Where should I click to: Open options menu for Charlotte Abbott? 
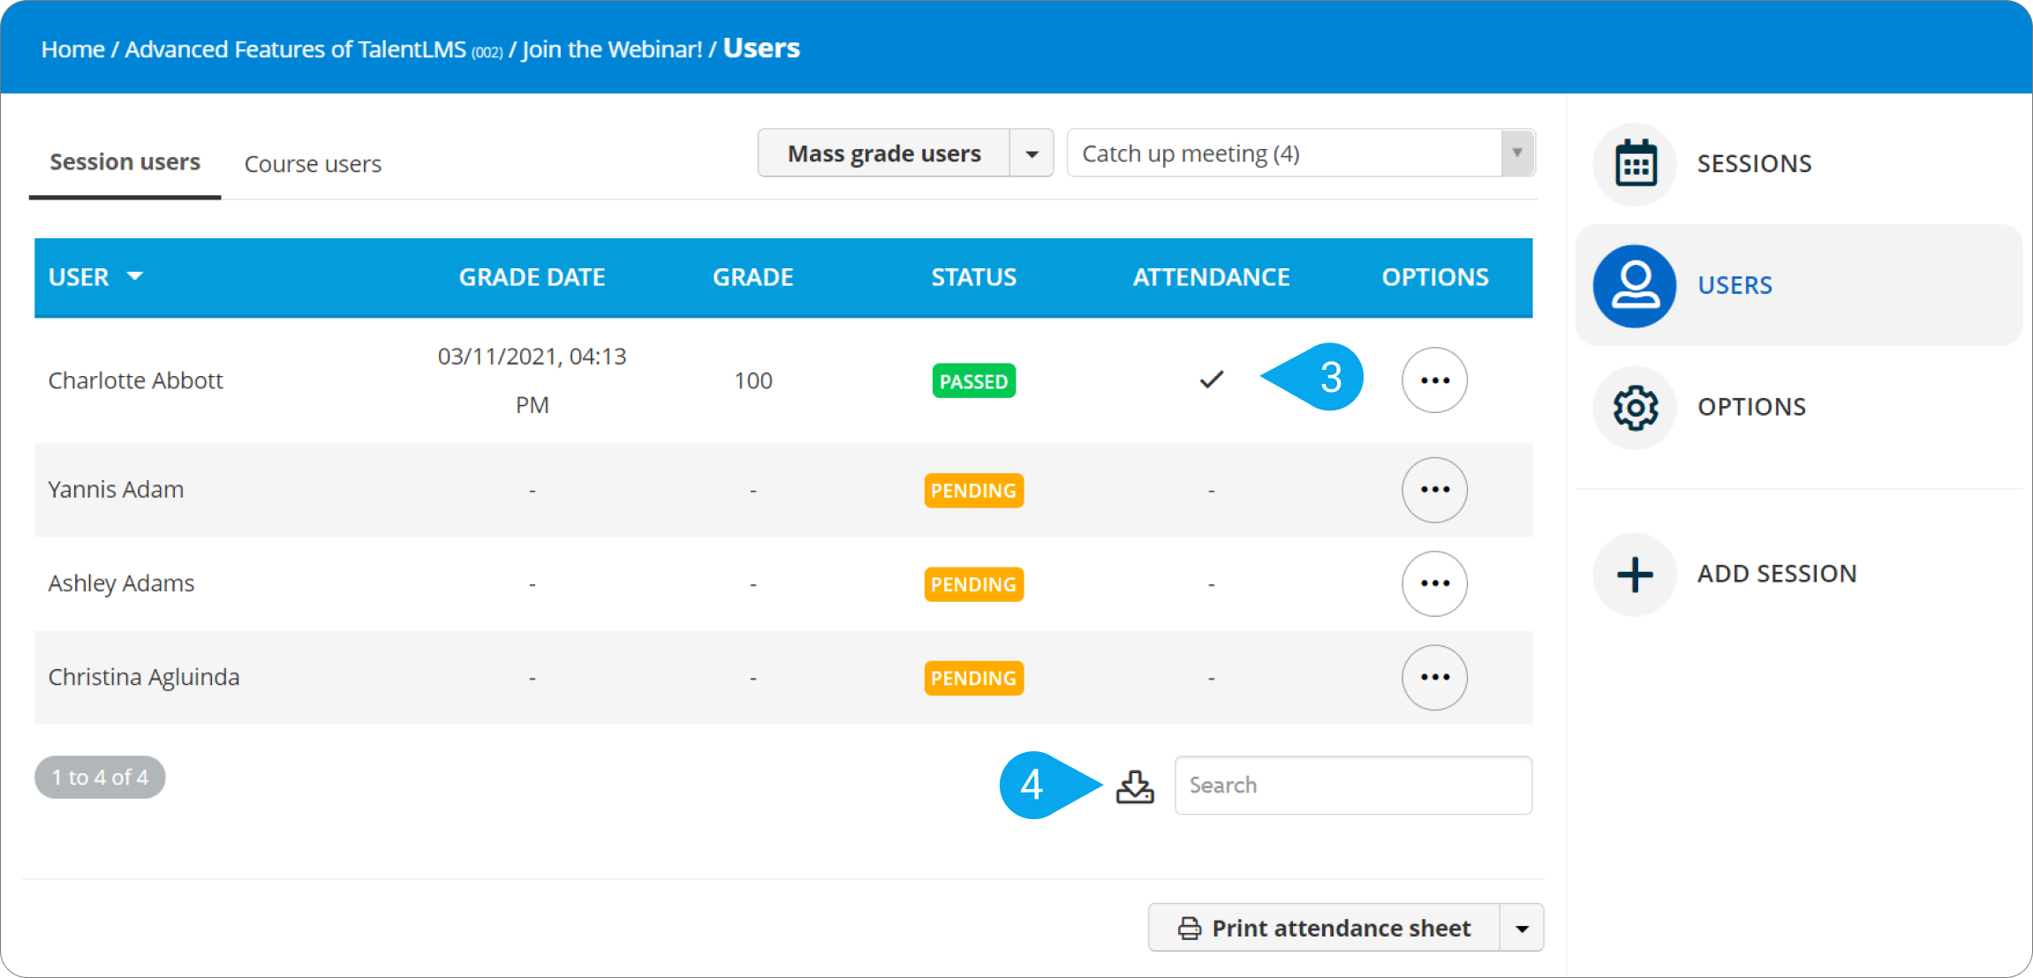pos(1435,380)
